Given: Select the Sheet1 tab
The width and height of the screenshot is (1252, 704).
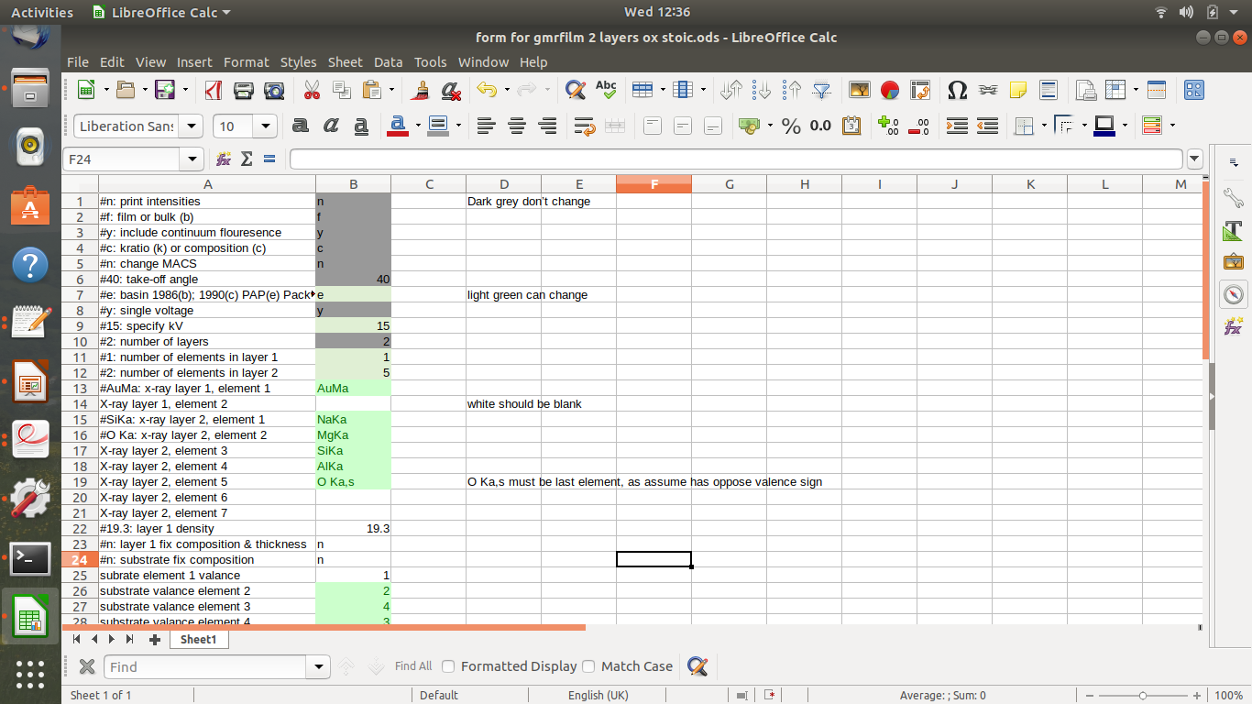Looking at the screenshot, I should point(198,640).
